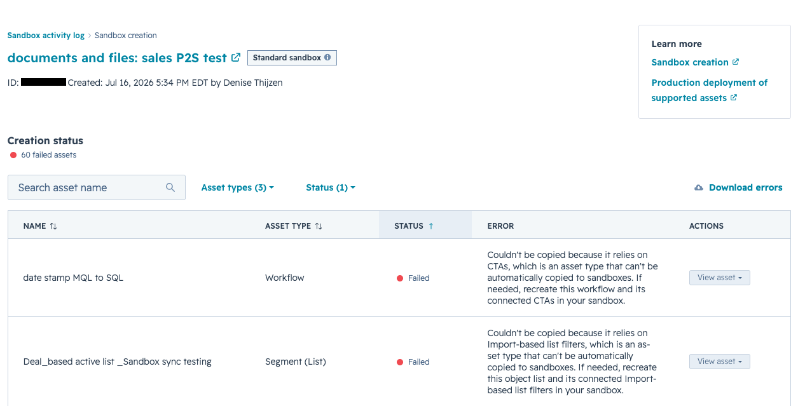Click Status column sort arrow

pos(431,226)
